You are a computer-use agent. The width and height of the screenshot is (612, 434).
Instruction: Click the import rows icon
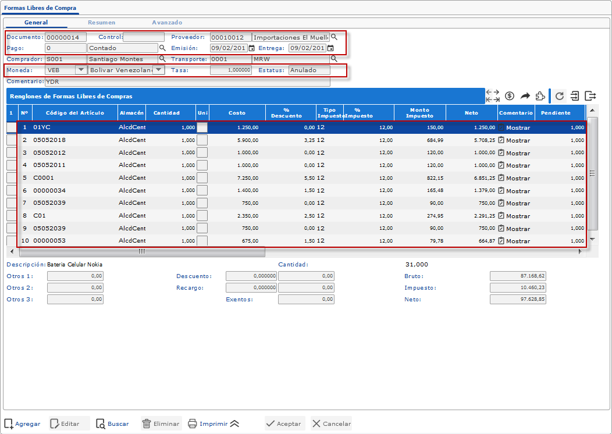[575, 96]
